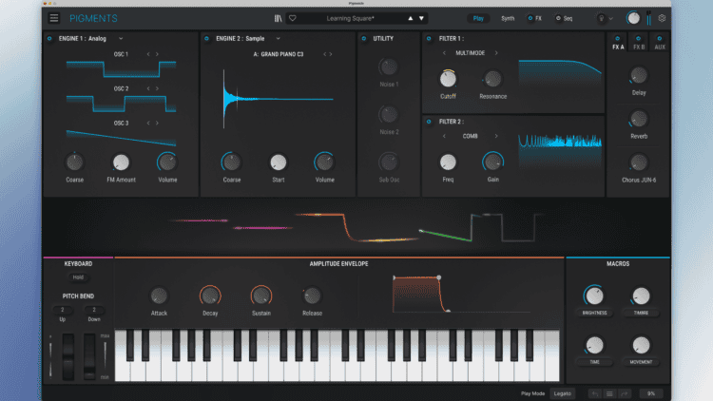Screen dimensions: 713x401
Task: Open the edit history list icon
Action: point(609,393)
